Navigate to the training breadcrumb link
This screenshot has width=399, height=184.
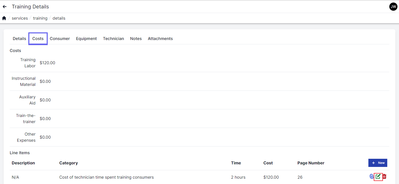click(40, 18)
